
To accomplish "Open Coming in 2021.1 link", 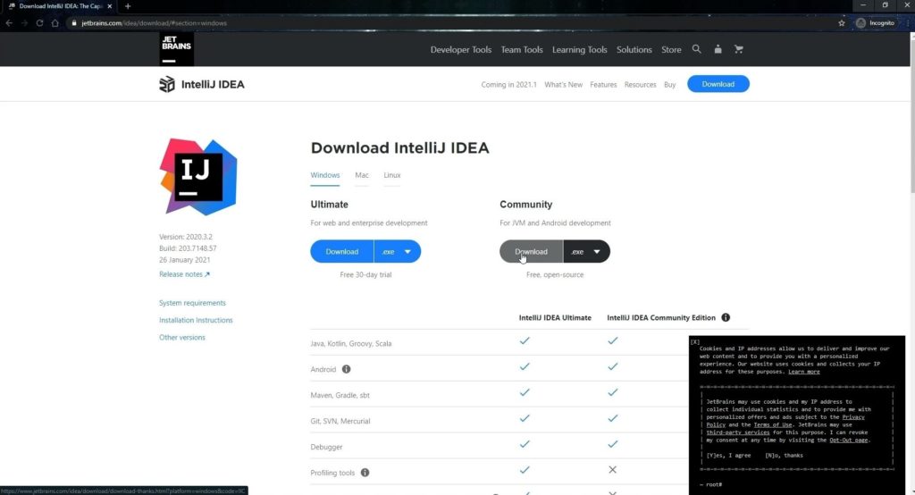I will tap(508, 85).
